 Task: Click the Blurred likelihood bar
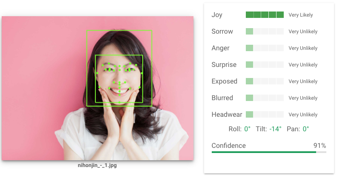pyautogui.click(x=265, y=98)
